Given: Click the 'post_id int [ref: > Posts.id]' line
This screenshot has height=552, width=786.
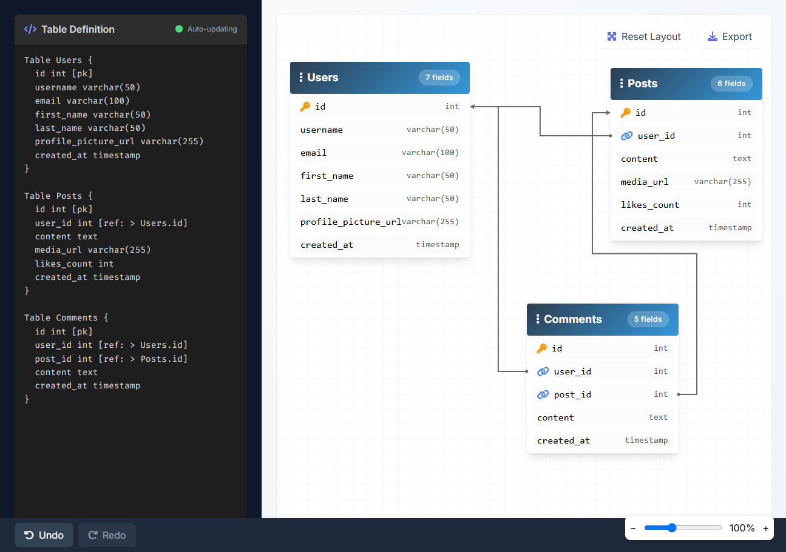Looking at the screenshot, I should pos(112,359).
